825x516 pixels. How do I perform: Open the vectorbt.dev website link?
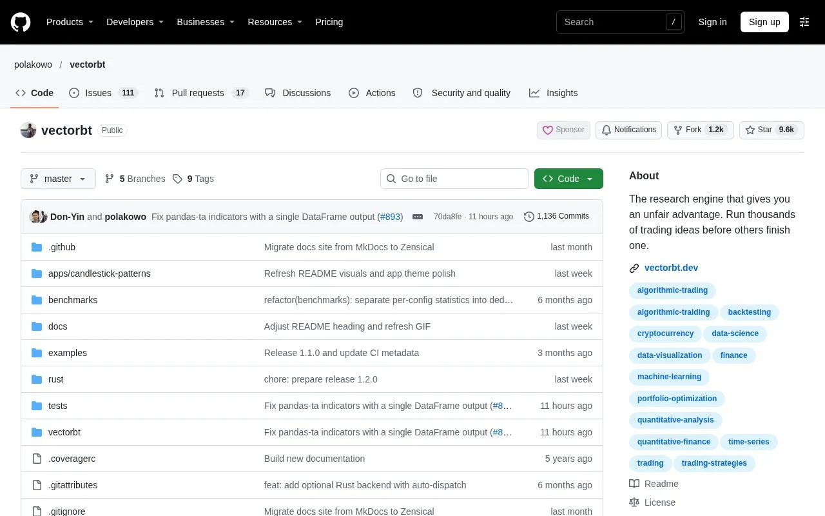[x=671, y=268]
